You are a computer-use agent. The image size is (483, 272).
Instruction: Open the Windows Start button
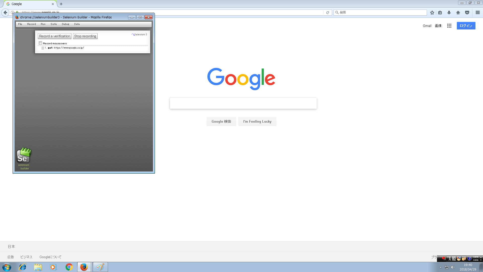point(7,267)
